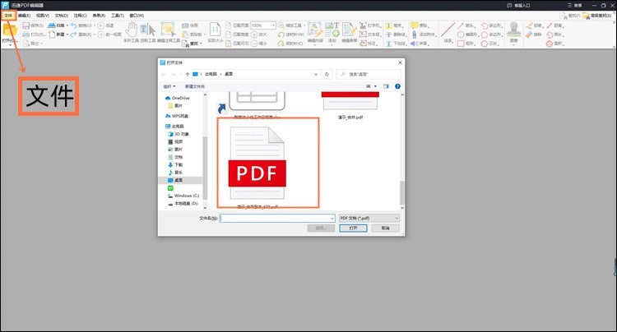Click the refresh button beside address bar

pyautogui.click(x=327, y=74)
